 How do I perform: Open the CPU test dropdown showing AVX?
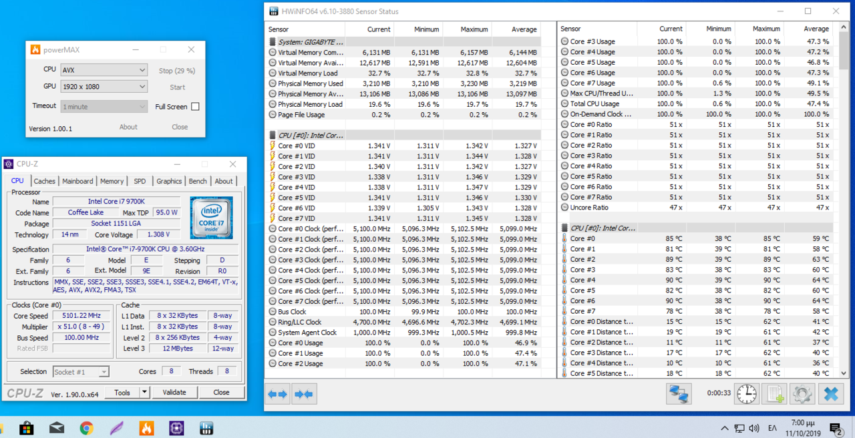[x=104, y=70]
